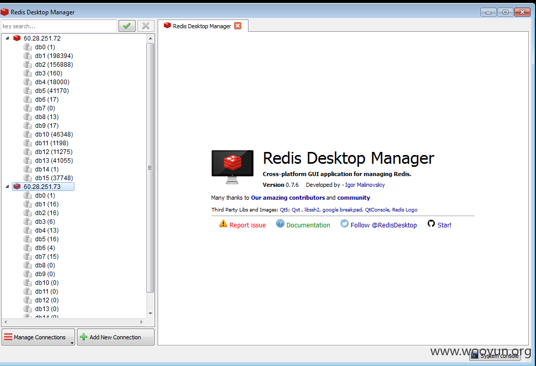The width and height of the screenshot is (536, 366).
Task: Click the horizontal scrollbar right arrow
Action: [142, 322]
